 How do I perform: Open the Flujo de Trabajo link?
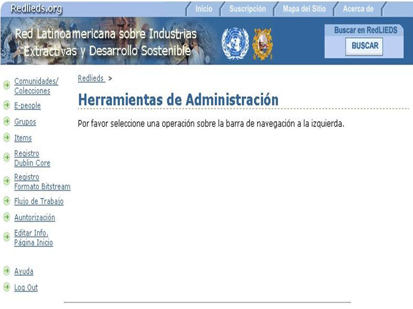(x=39, y=202)
